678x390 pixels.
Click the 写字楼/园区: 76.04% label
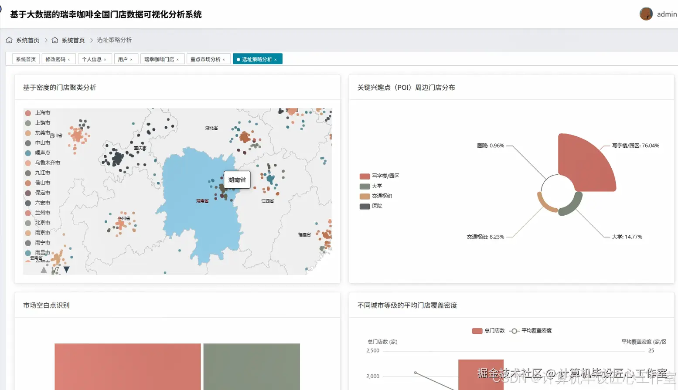coord(635,146)
